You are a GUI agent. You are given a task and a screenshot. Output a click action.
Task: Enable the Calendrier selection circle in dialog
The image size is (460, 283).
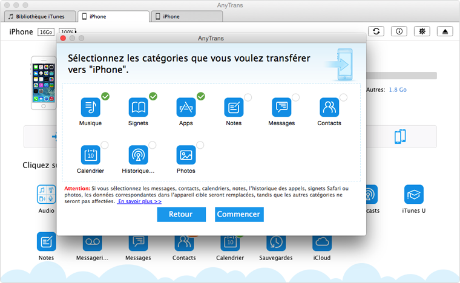(x=105, y=145)
